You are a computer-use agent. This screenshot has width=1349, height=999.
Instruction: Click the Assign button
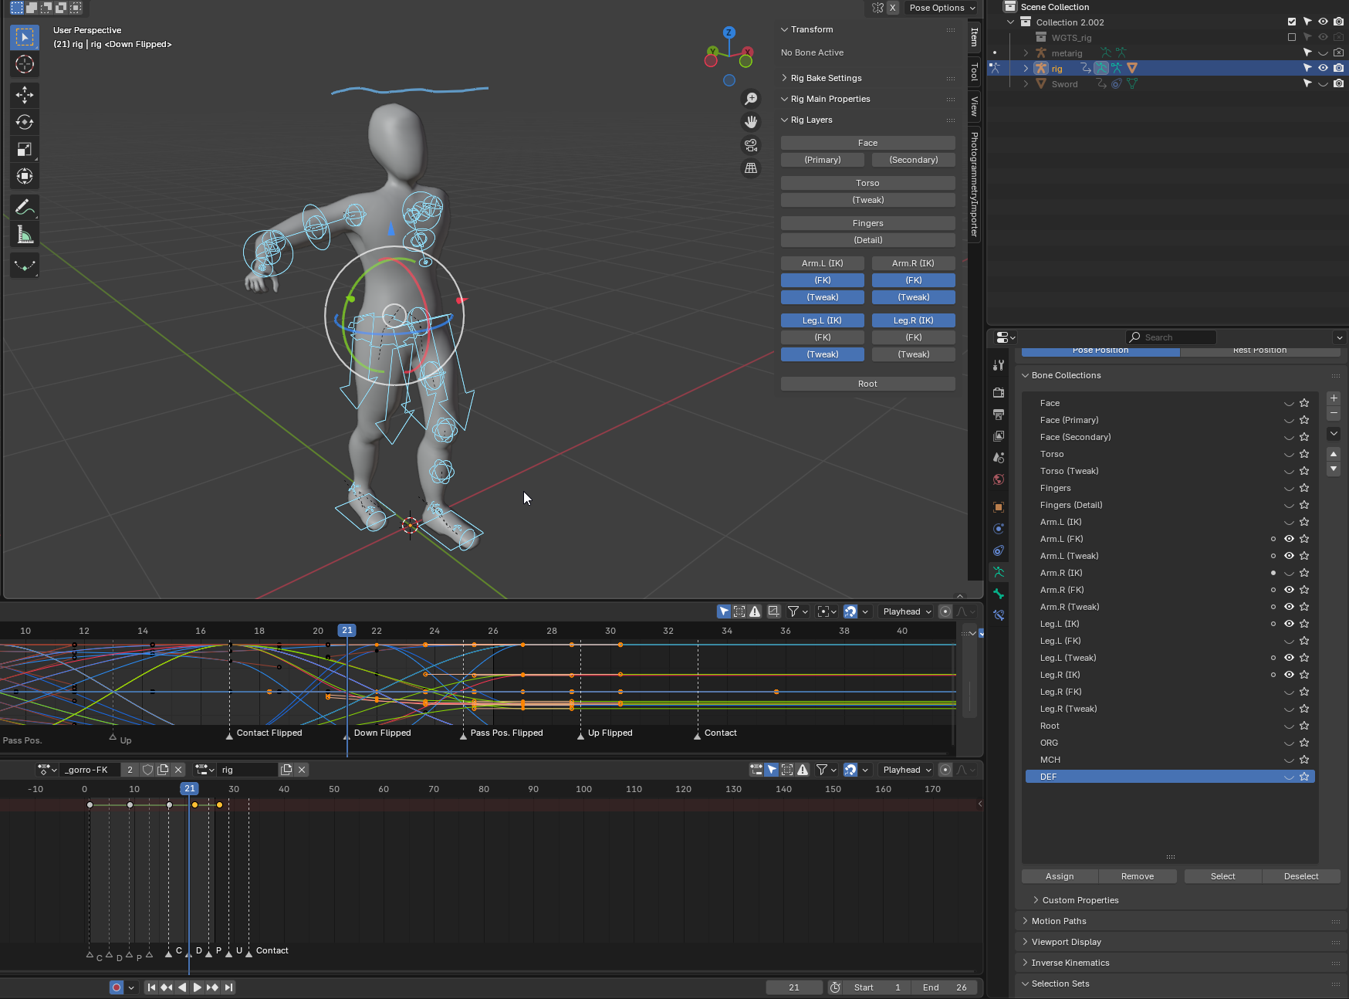click(1059, 876)
